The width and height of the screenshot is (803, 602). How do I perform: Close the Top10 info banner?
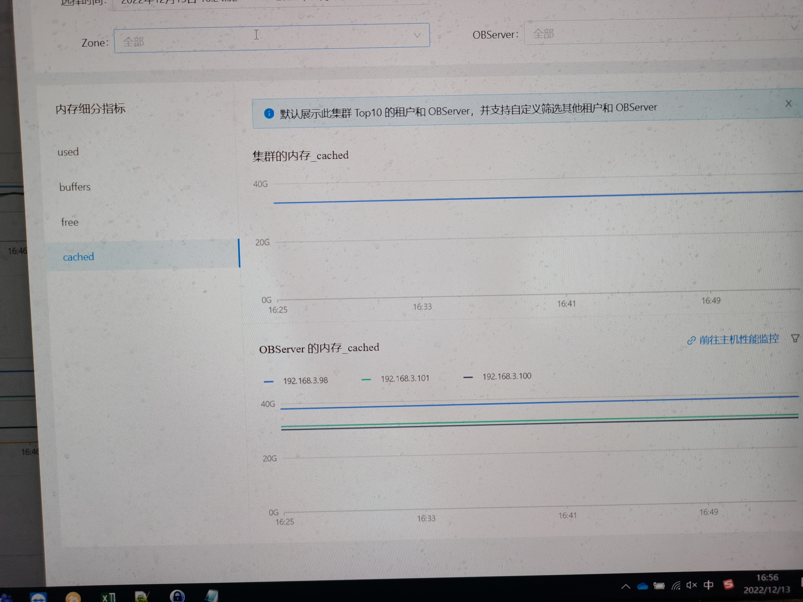(788, 103)
